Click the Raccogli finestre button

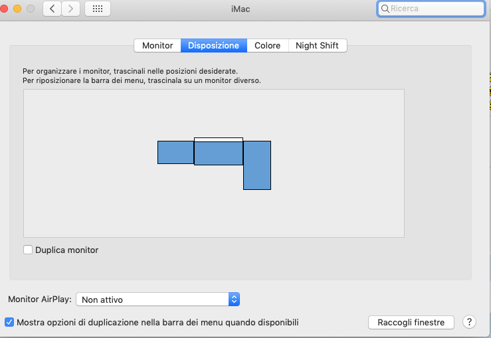pos(411,322)
